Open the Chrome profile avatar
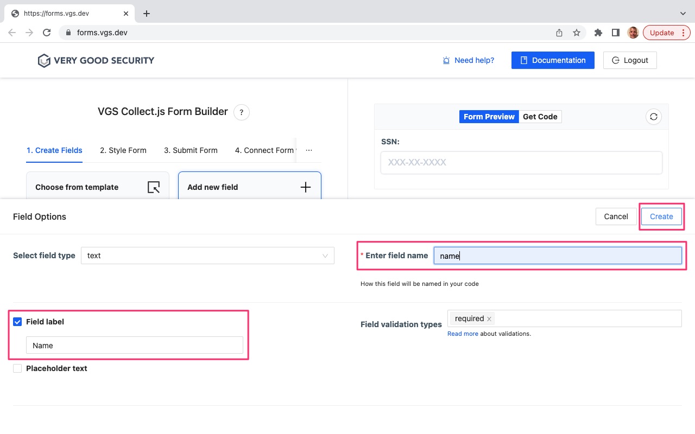Viewport: 695px width, 434px height. (x=633, y=33)
